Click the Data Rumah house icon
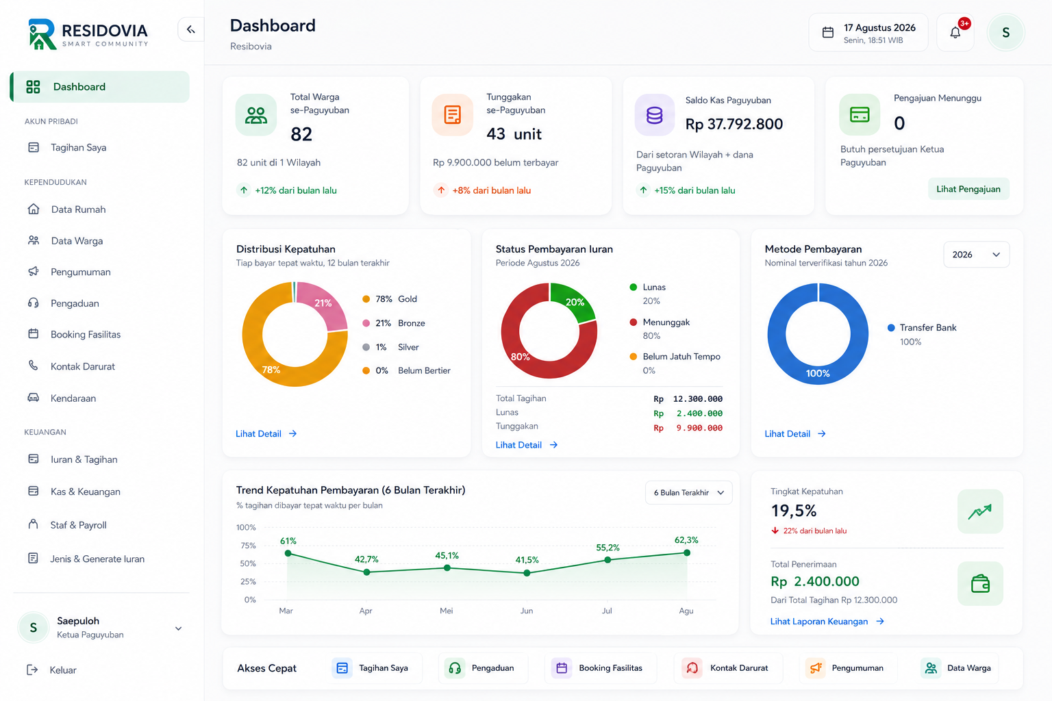 pos(34,209)
